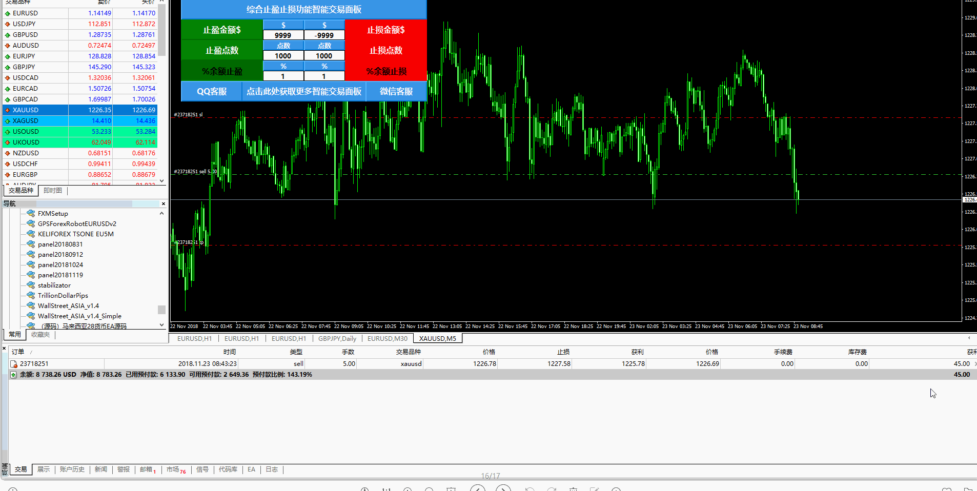The height and width of the screenshot is (491, 977).
Task: Switch to the GBPJPY,Daily chart tab
Action: pos(337,338)
